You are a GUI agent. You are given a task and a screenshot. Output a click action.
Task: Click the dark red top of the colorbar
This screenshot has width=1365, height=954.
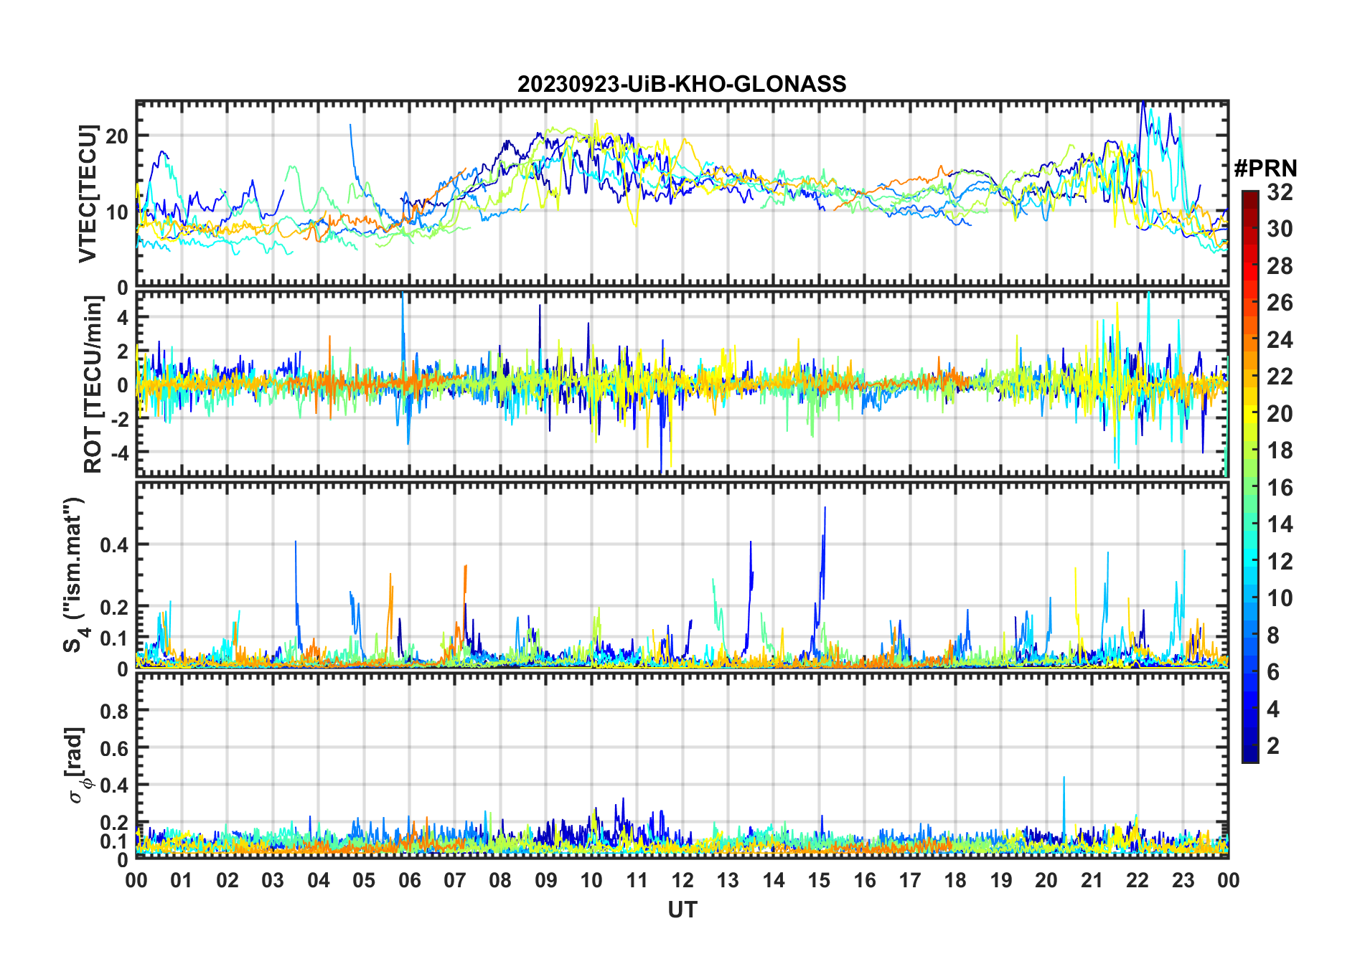1249,197
